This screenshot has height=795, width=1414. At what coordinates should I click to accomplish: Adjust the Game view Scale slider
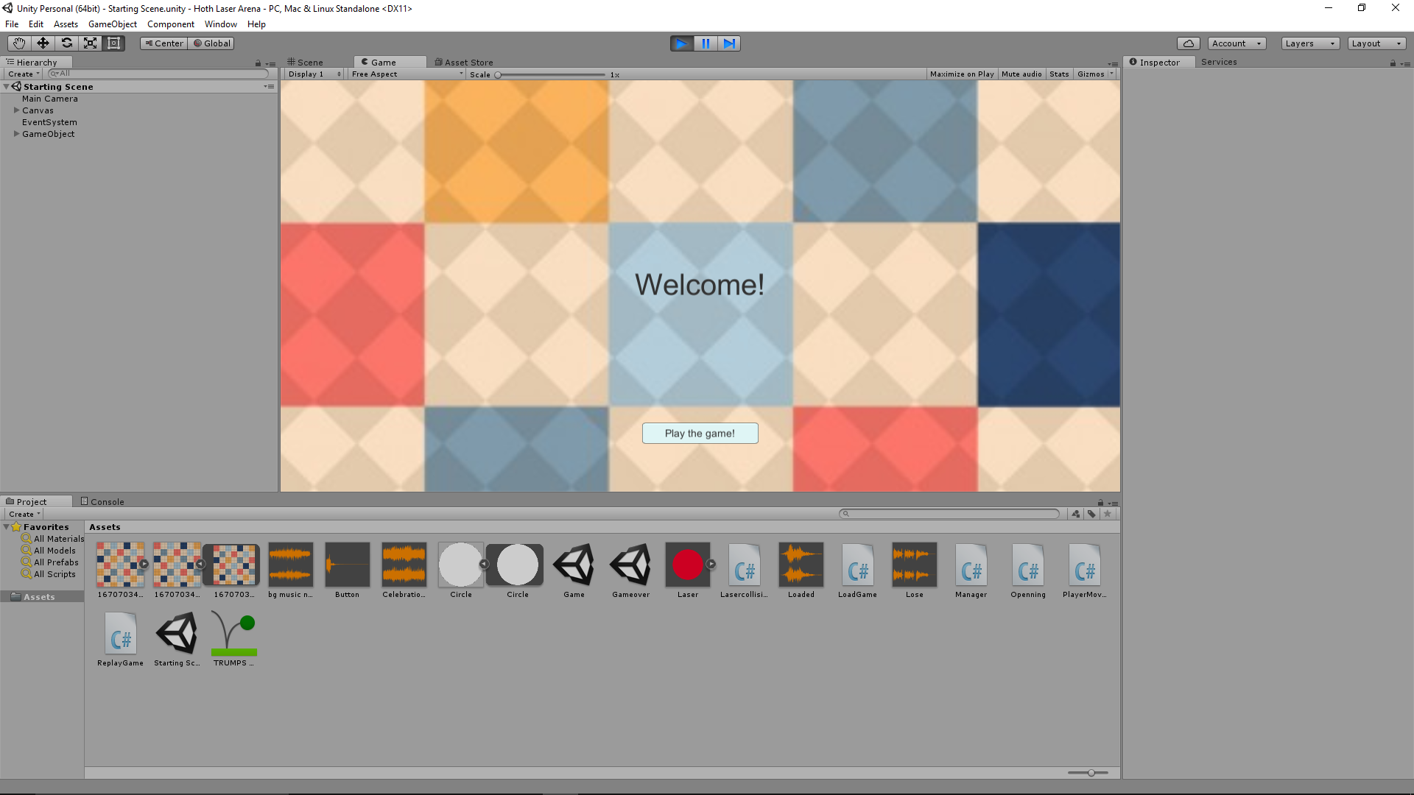pyautogui.click(x=499, y=75)
